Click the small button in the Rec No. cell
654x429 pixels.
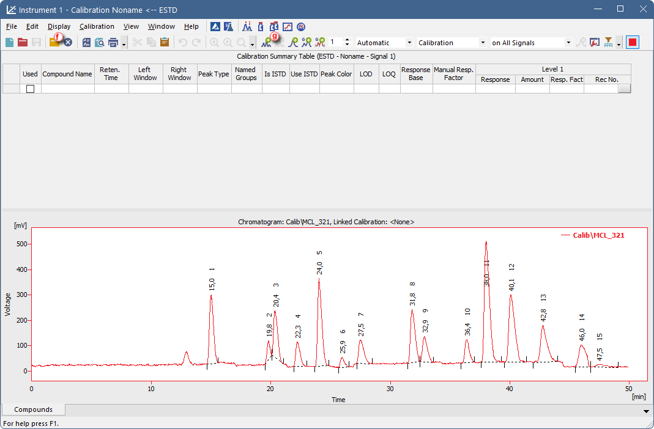click(624, 89)
